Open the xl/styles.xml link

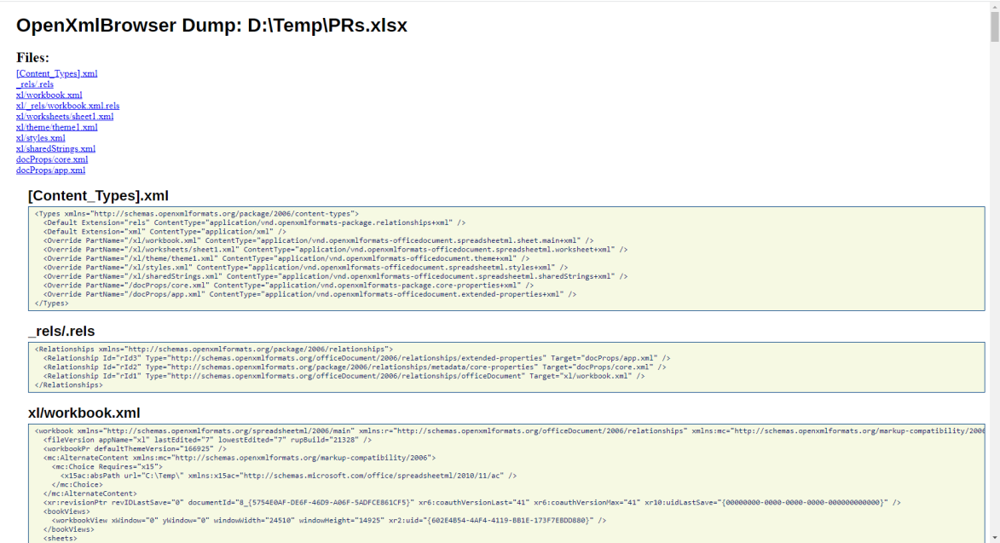pyautogui.click(x=41, y=137)
